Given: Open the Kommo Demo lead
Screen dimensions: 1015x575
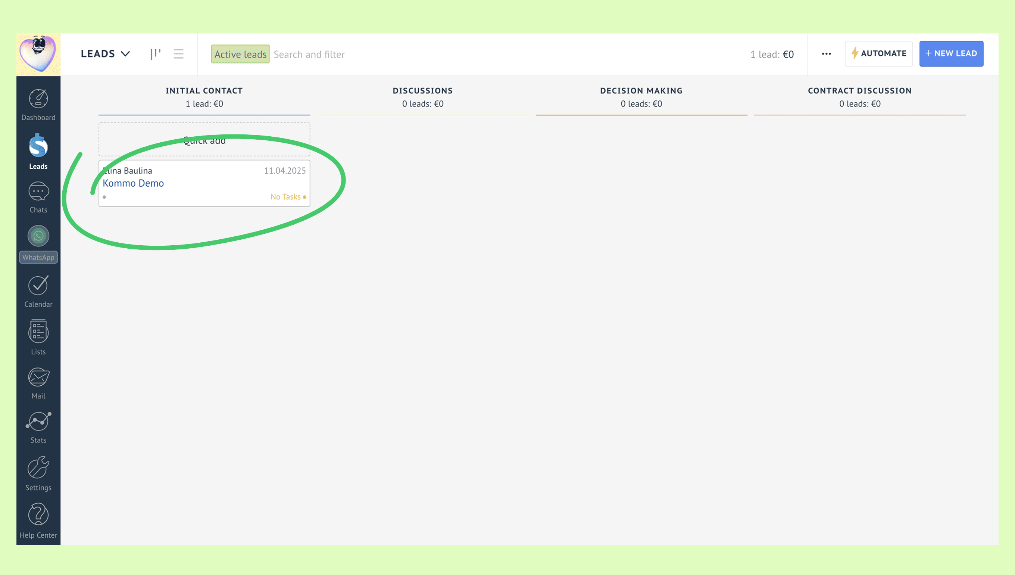Looking at the screenshot, I should [x=133, y=183].
